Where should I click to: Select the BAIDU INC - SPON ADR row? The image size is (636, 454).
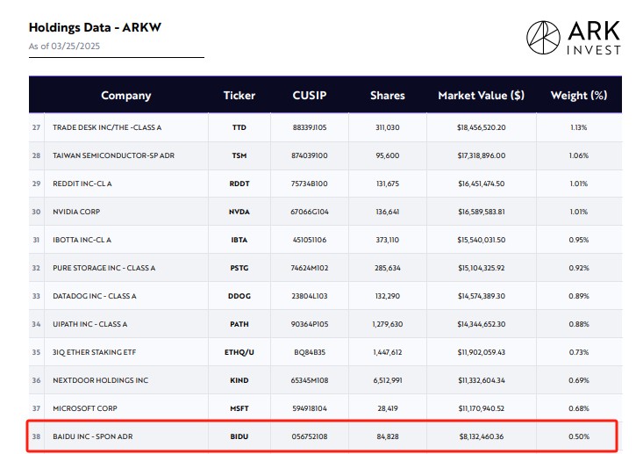325,436
